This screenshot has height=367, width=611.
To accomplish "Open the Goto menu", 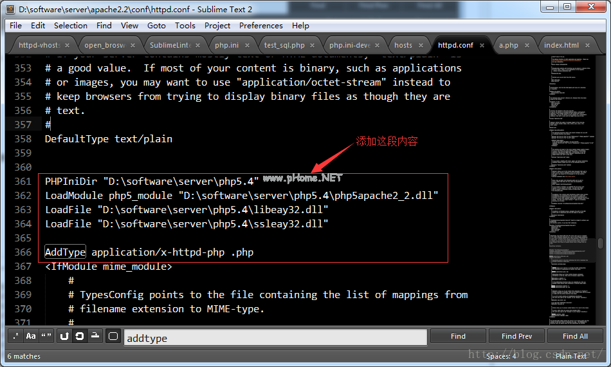I will [x=156, y=26].
